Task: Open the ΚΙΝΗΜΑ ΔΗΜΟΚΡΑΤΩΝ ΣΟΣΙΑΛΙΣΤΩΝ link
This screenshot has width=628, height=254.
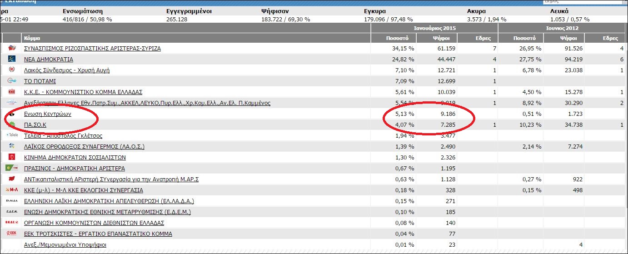Action: pos(75,157)
